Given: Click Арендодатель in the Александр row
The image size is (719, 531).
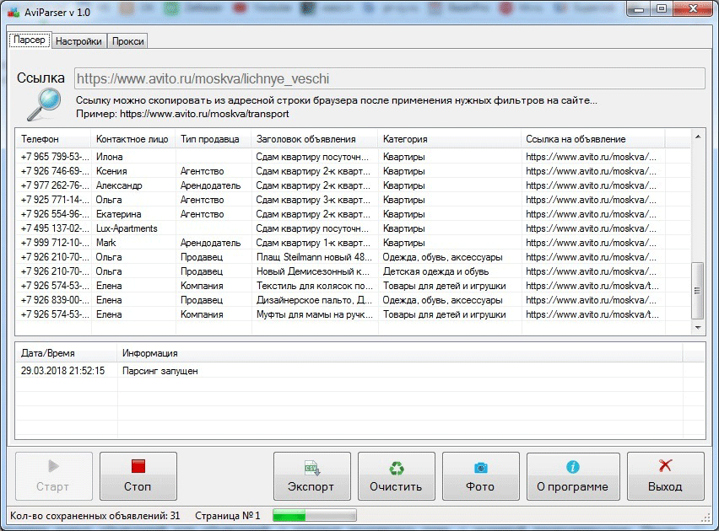Looking at the screenshot, I should (210, 185).
